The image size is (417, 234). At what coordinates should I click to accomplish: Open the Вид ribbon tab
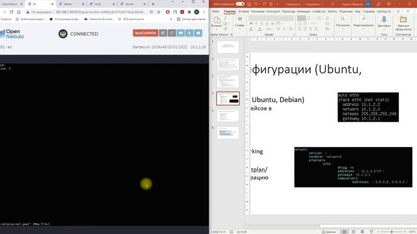pyautogui.click(x=358, y=12)
